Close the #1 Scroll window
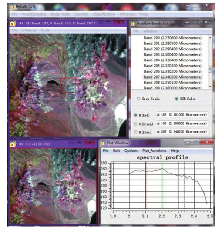Viewport: 222px width, 230px height. pos(90,143)
